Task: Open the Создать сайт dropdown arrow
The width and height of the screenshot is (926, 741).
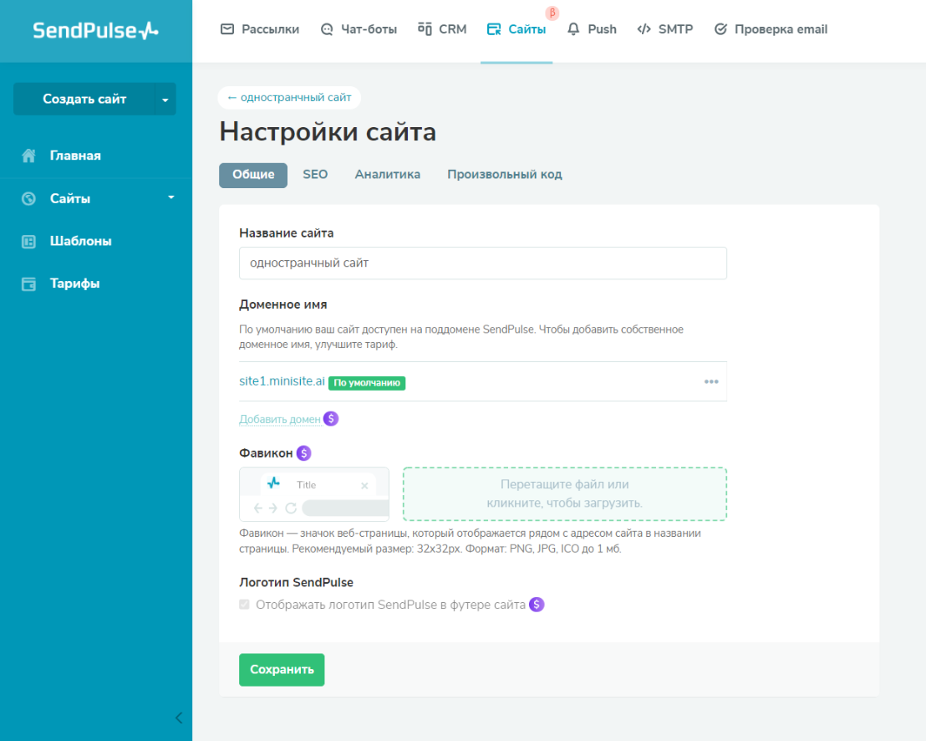Action: click(x=165, y=100)
